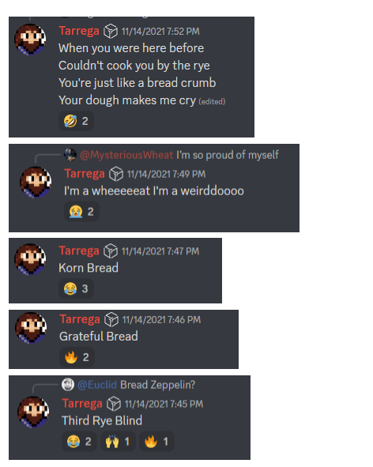Click the cube badge on the Grateful Bread message

pos(111,319)
